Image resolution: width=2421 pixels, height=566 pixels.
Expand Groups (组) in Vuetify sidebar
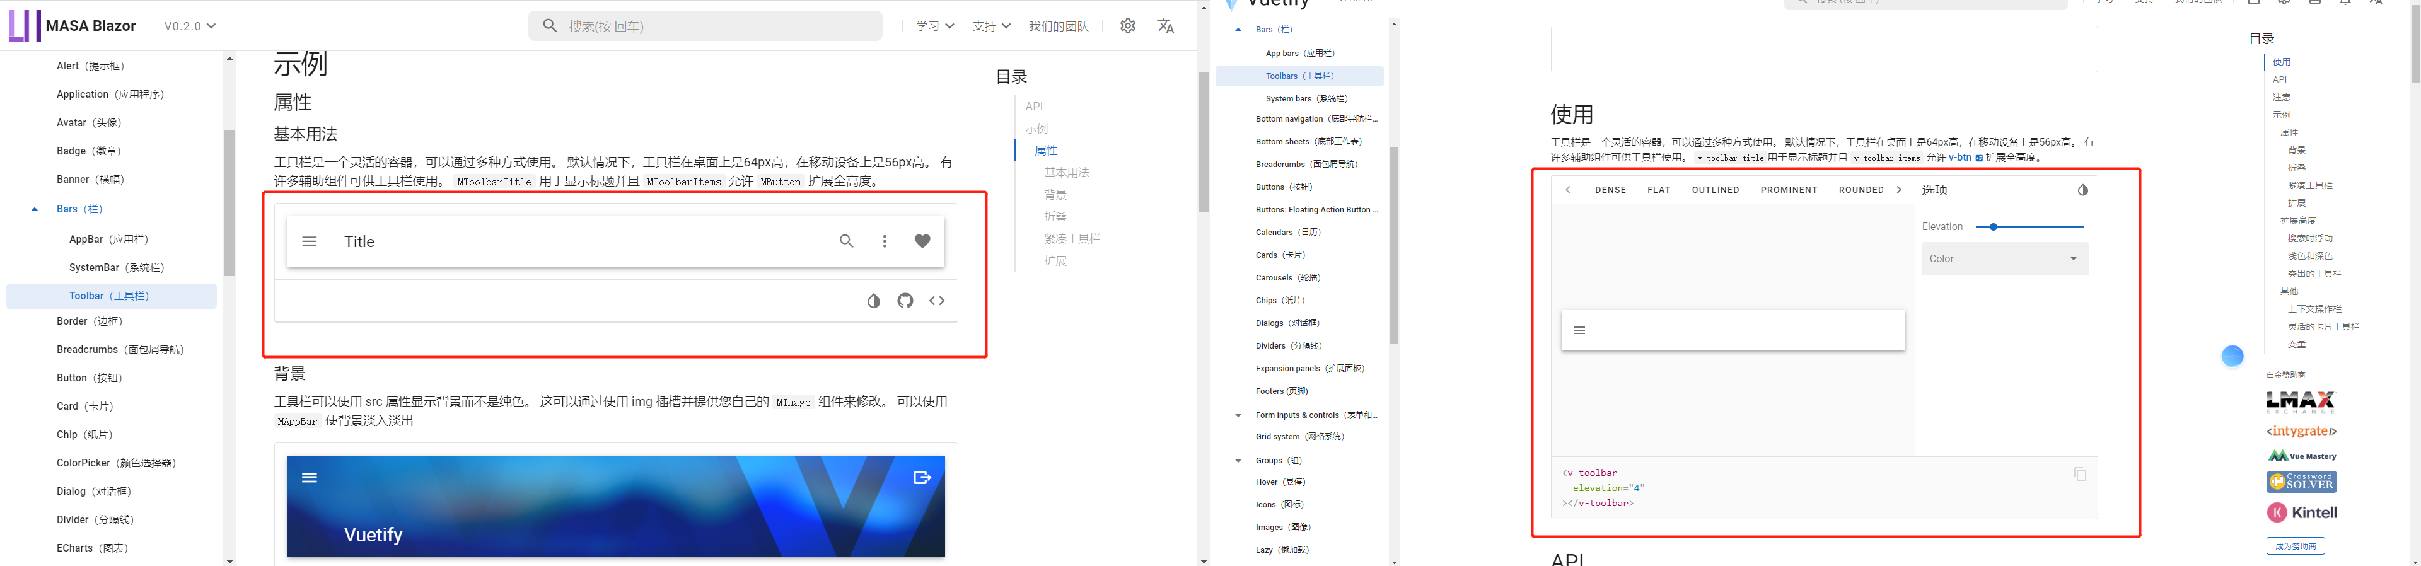1238,461
